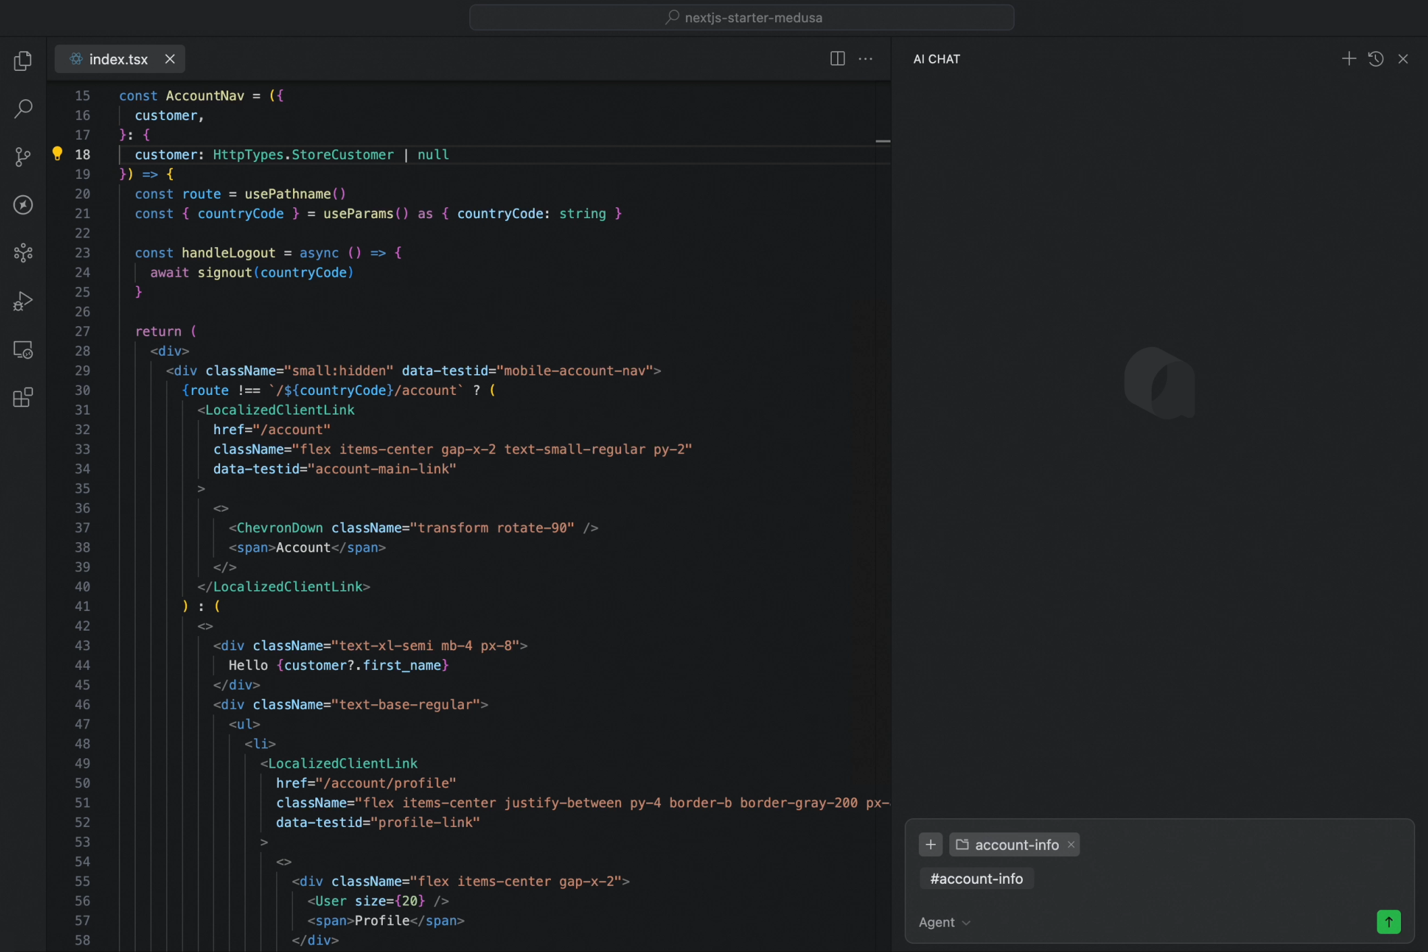Split the editor with the layout icon
The width and height of the screenshot is (1428, 952).
click(x=837, y=59)
